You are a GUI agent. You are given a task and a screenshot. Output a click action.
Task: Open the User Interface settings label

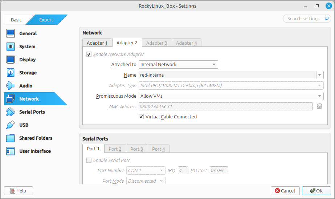pyautogui.click(x=35, y=151)
